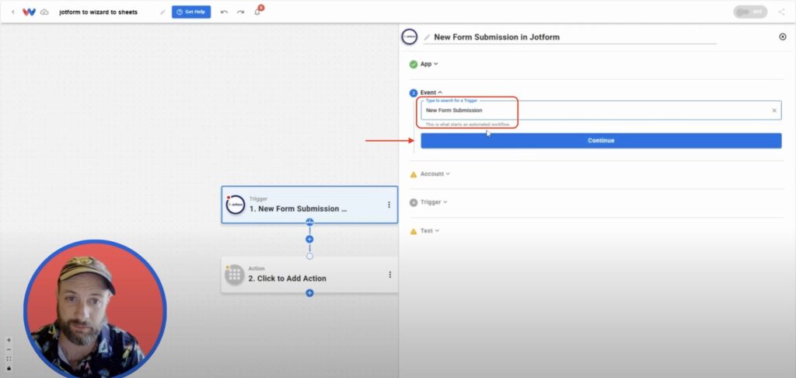
Task: Zoom in on the canvas
Action: click(x=9, y=341)
